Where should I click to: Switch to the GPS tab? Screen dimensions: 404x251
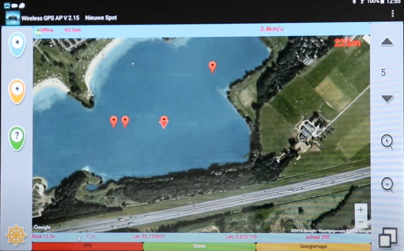[x=87, y=246]
